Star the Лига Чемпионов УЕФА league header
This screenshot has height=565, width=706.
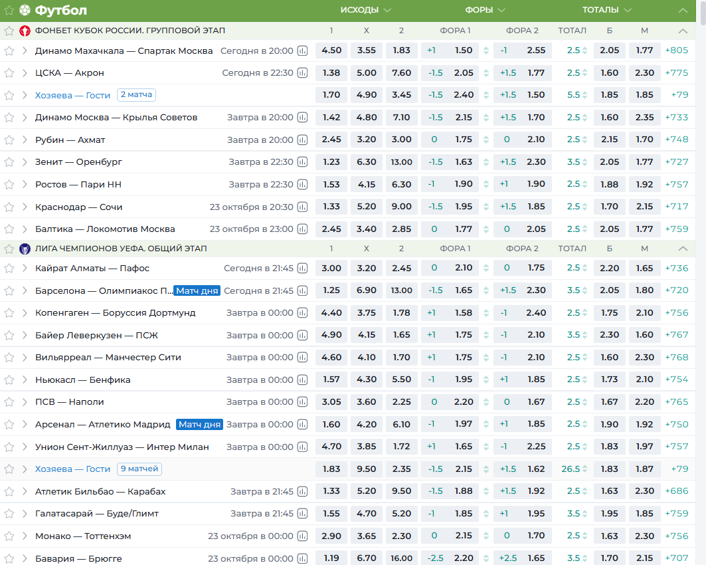click(x=9, y=249)
